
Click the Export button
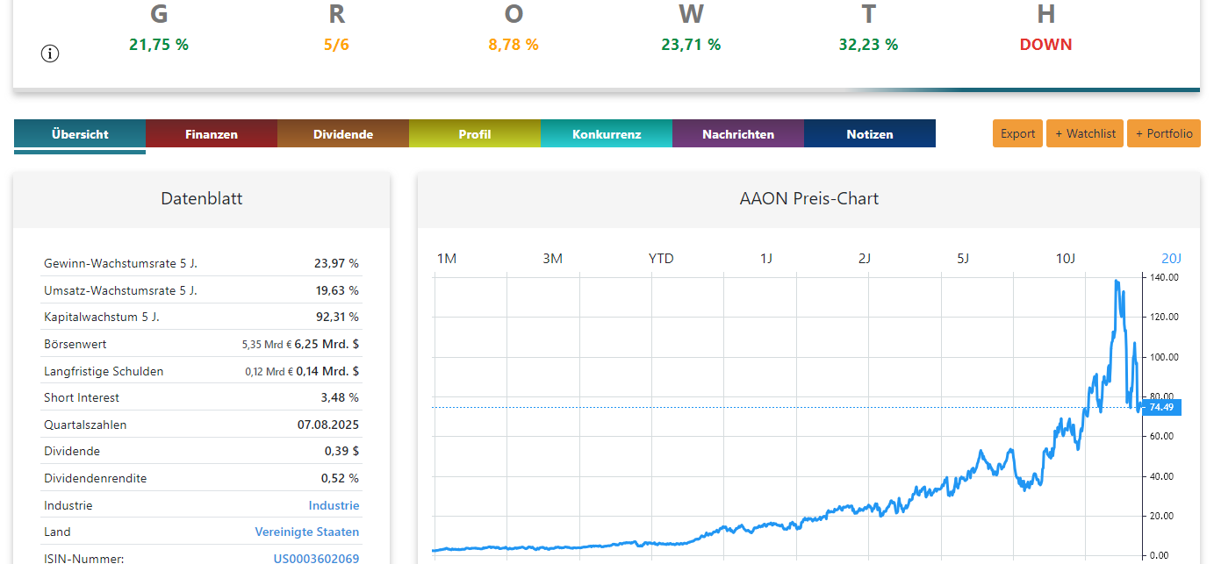point(1018,133)
